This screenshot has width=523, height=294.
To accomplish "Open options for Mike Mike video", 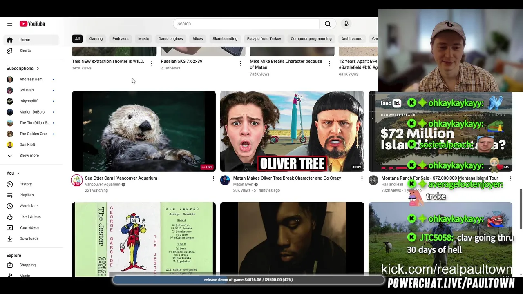I will coord(329,63).
